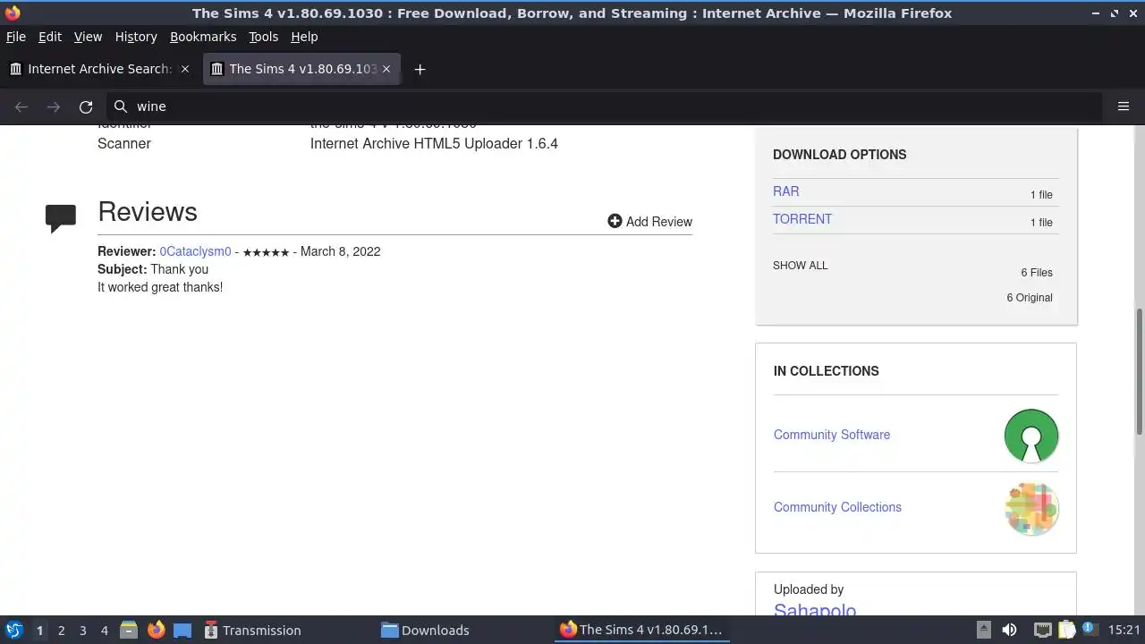Open the View menu

(x=88, y=37)
